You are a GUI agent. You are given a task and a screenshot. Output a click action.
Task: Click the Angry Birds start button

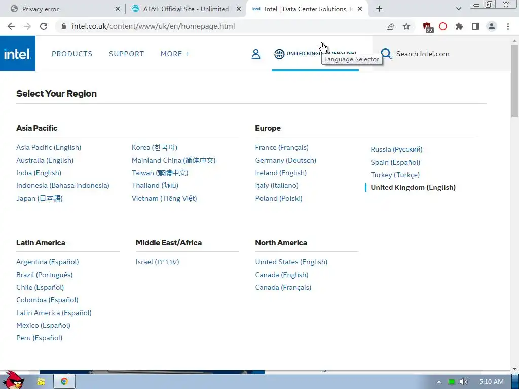[14, 380]
